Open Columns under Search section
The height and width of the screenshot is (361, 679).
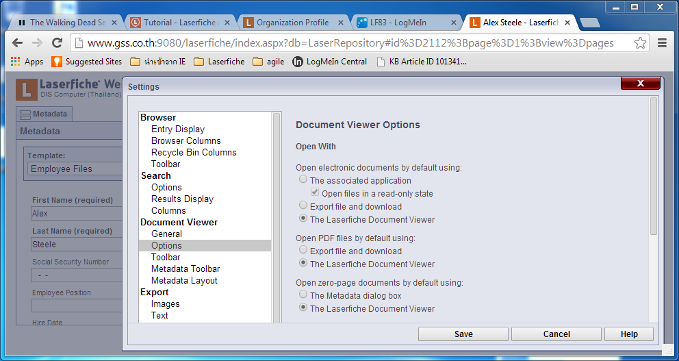click(x=168, y=210)
